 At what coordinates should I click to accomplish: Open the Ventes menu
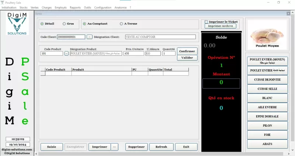point(34,7)
